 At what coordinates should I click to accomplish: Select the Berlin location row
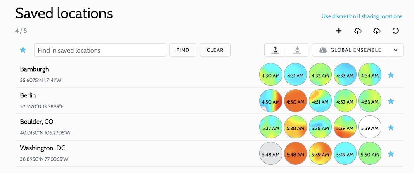(209, 101)
